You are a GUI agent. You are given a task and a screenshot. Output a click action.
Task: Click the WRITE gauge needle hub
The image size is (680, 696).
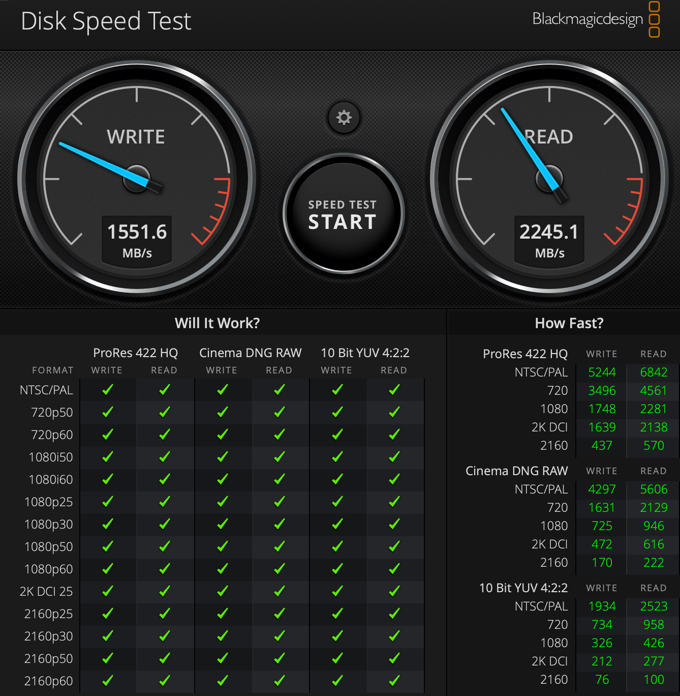click(x=137, y=179)
